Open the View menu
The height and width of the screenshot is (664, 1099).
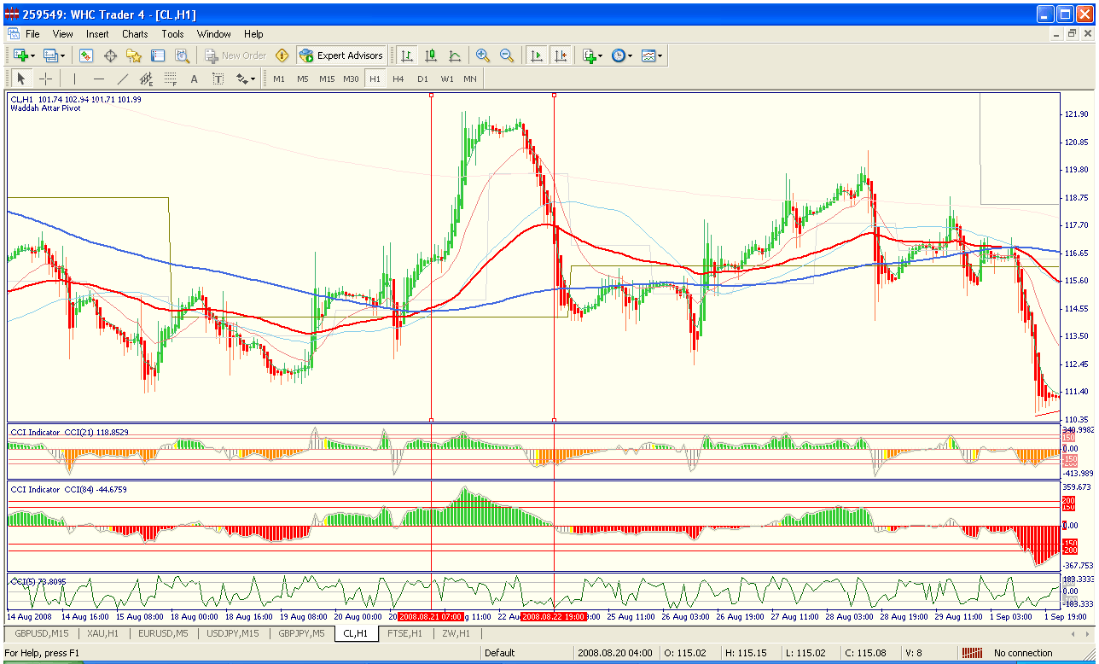point(62,34)
